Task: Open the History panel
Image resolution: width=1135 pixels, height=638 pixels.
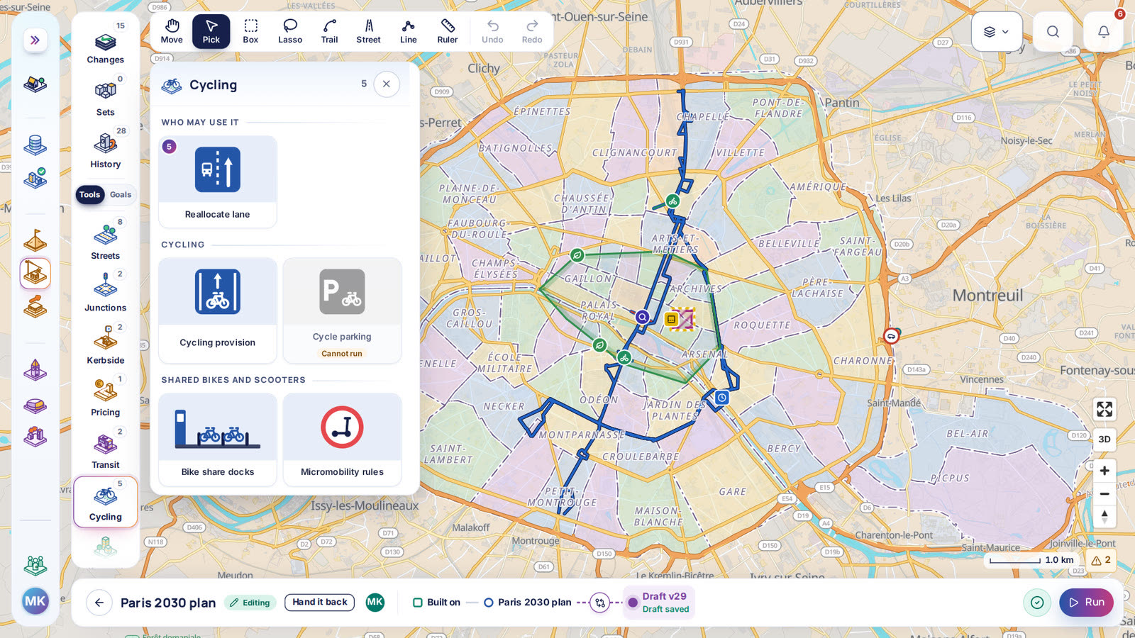Action: [106, 148]
